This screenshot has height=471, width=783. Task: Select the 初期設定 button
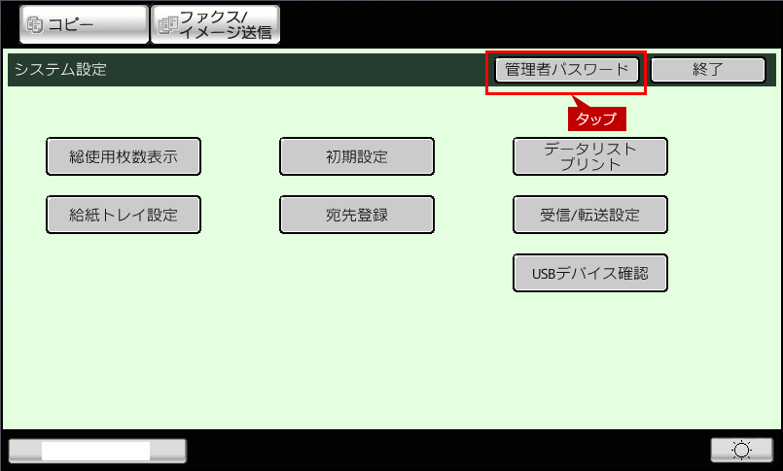tap(357, 156)
